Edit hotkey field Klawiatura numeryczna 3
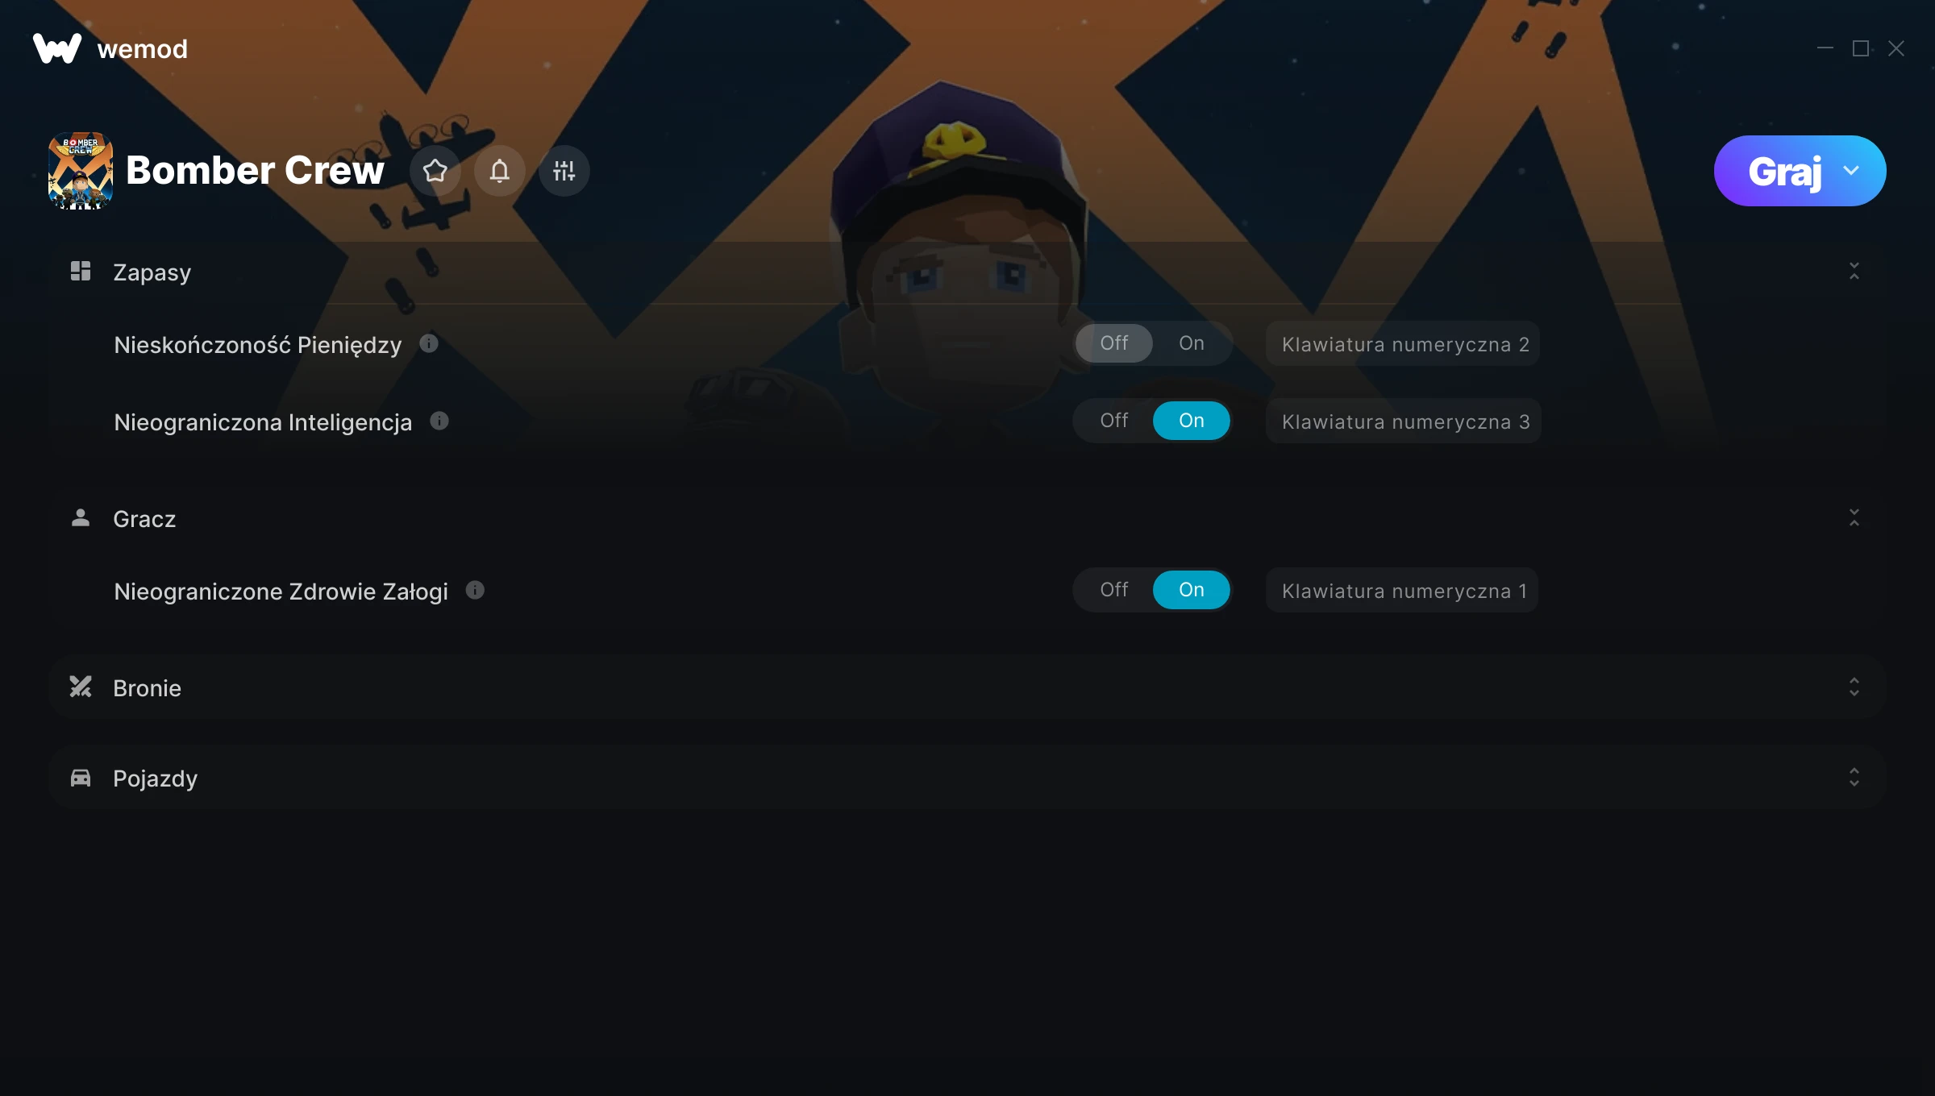The width and height of the screenshot is (1935, 1096). [1404, 421]
